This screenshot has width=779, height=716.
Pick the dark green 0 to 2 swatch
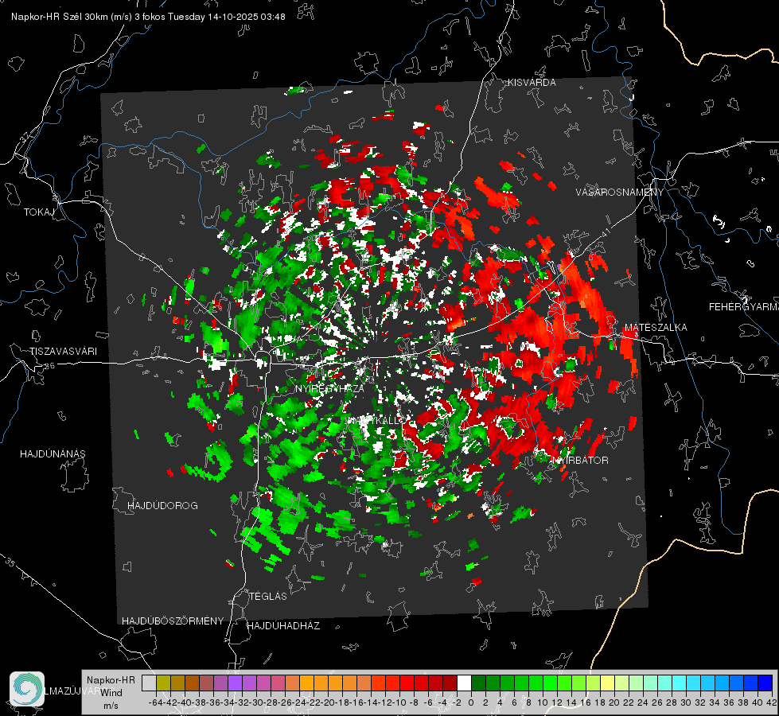click(478, 683)
